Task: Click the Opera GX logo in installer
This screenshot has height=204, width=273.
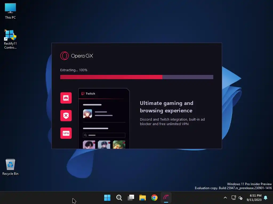Action: [77, 56]
